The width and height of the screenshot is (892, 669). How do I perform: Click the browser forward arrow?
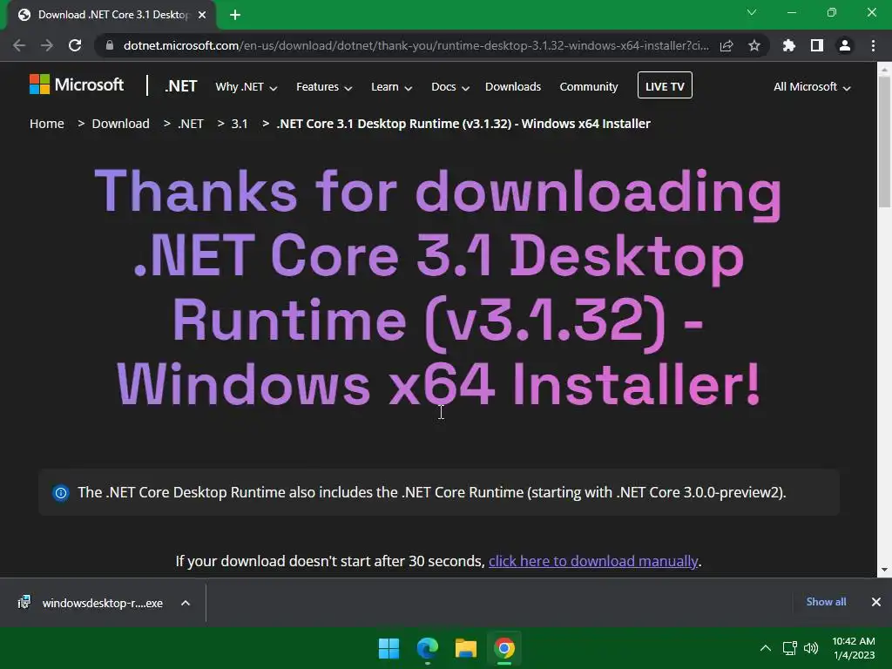point(47,45)
